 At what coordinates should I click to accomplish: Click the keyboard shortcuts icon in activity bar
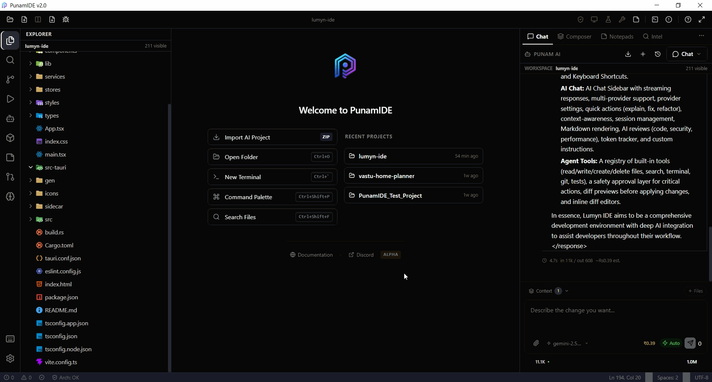[10, 339]
